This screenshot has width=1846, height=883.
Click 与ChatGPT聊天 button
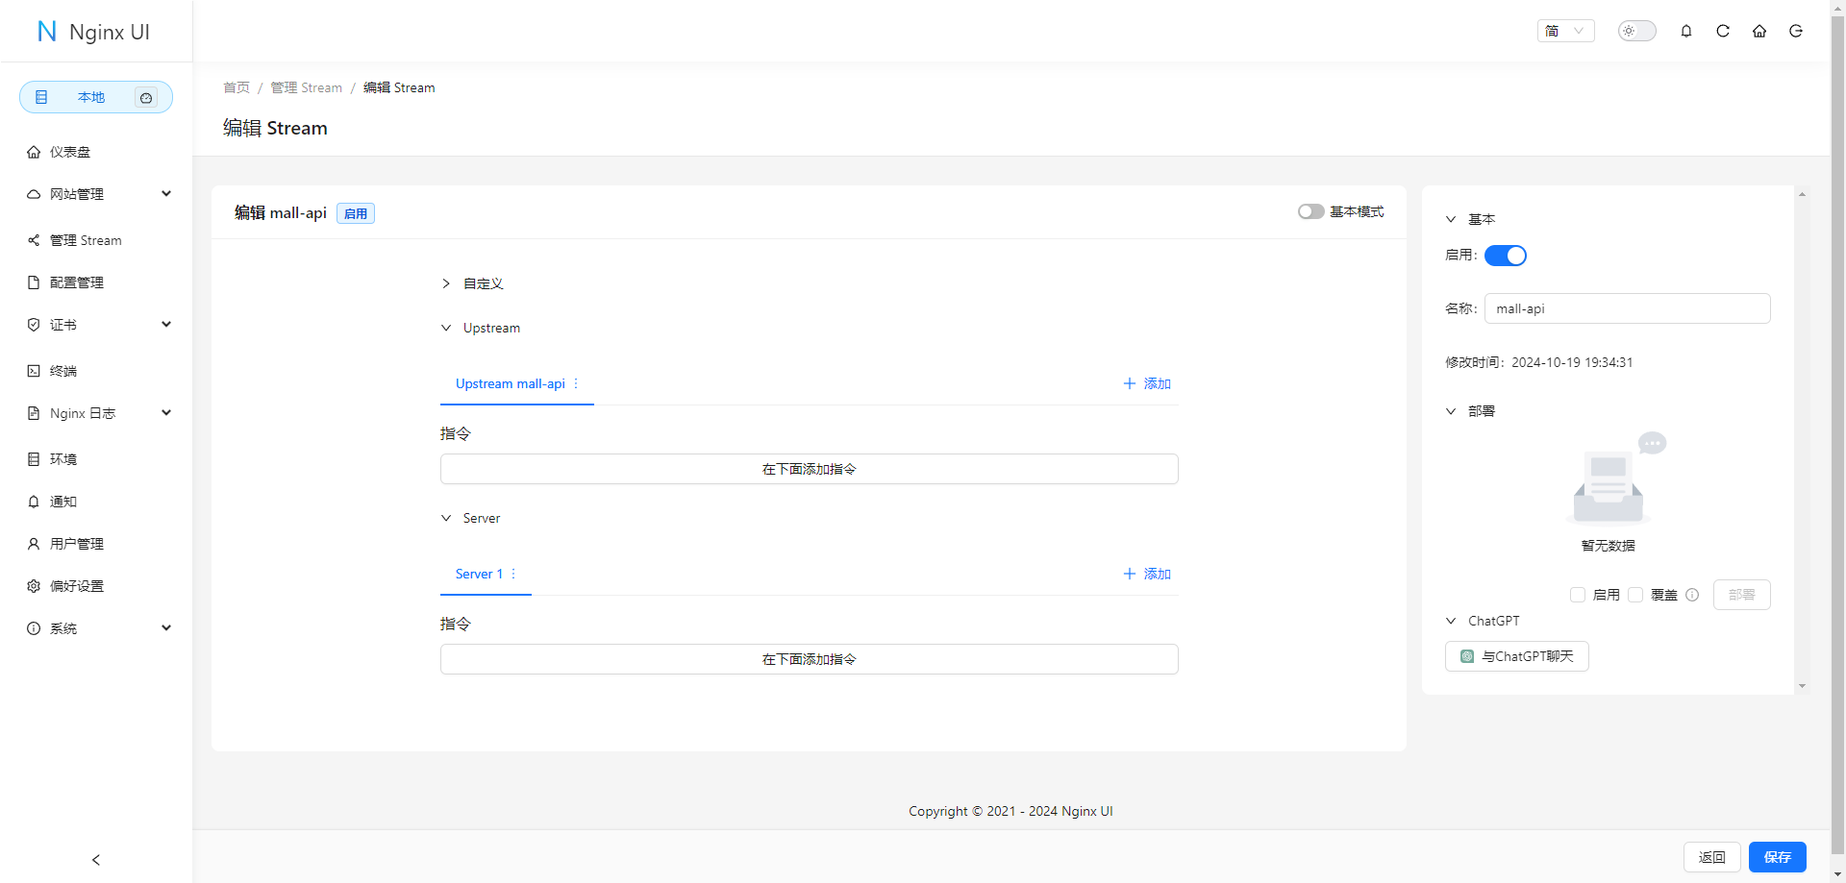coord(1516,656)
